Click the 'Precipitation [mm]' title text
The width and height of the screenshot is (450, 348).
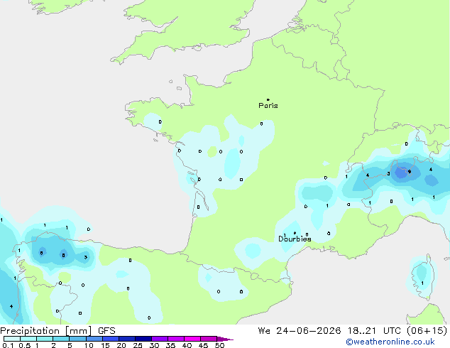coord(46,331)
